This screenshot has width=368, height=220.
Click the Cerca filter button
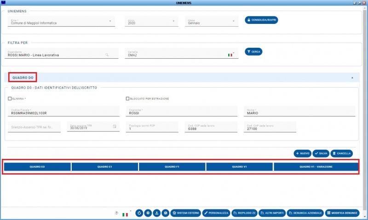click(253, 52)
